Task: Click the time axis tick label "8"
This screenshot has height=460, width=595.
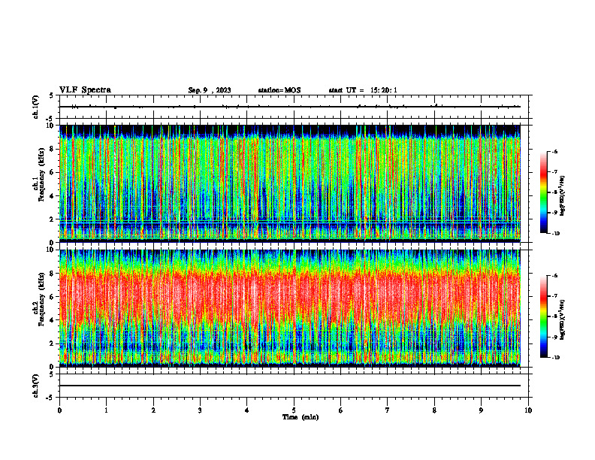Action: (434, 410)
